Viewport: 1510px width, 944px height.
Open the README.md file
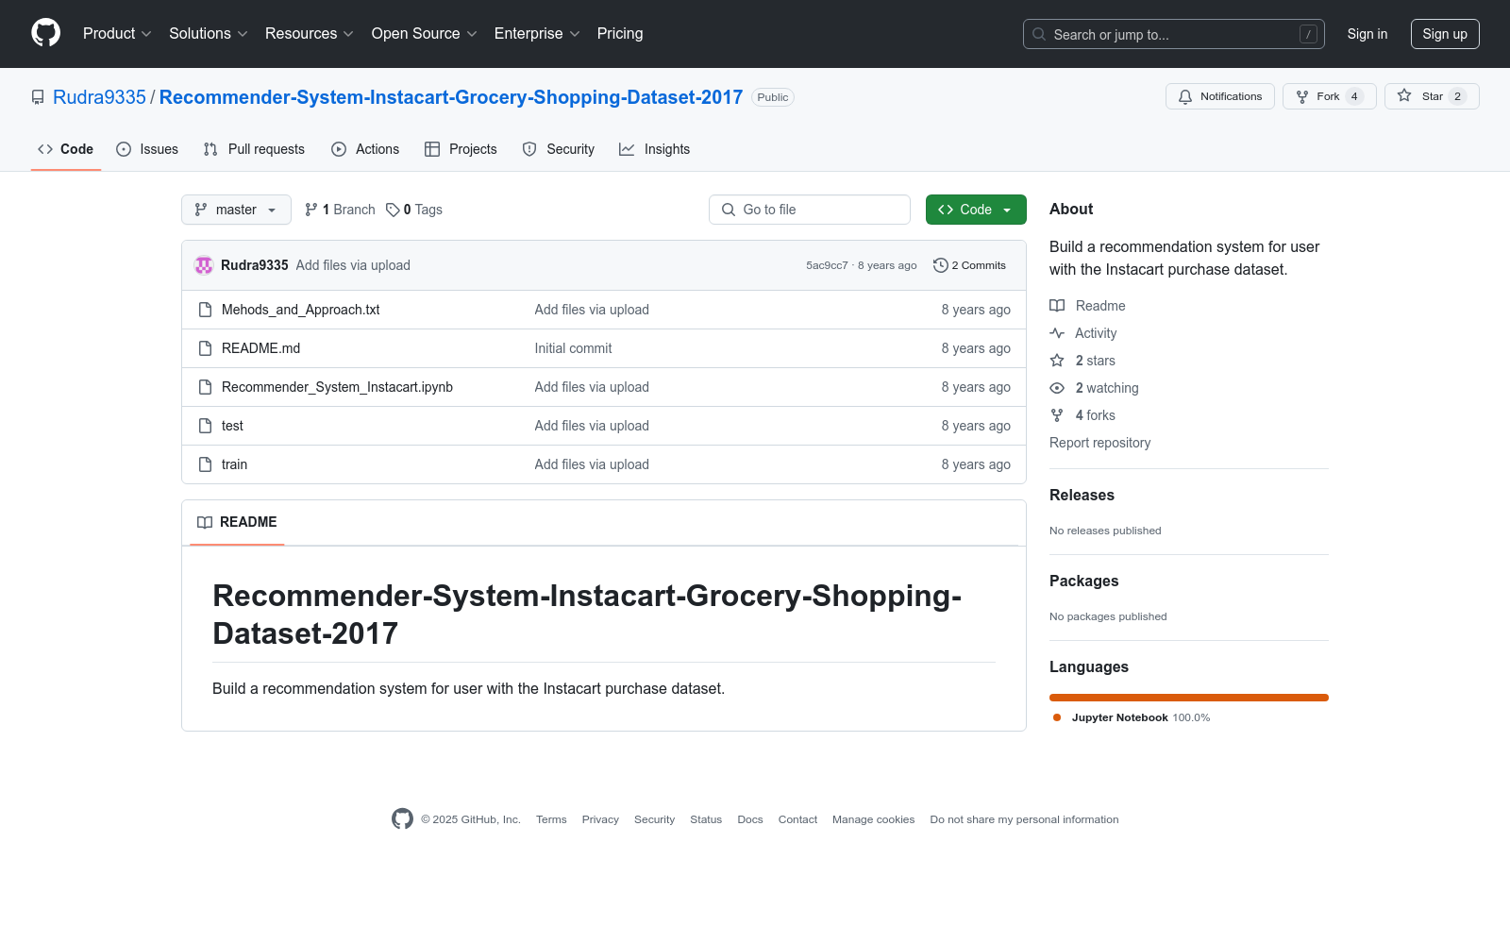click(x=260, y=348)
